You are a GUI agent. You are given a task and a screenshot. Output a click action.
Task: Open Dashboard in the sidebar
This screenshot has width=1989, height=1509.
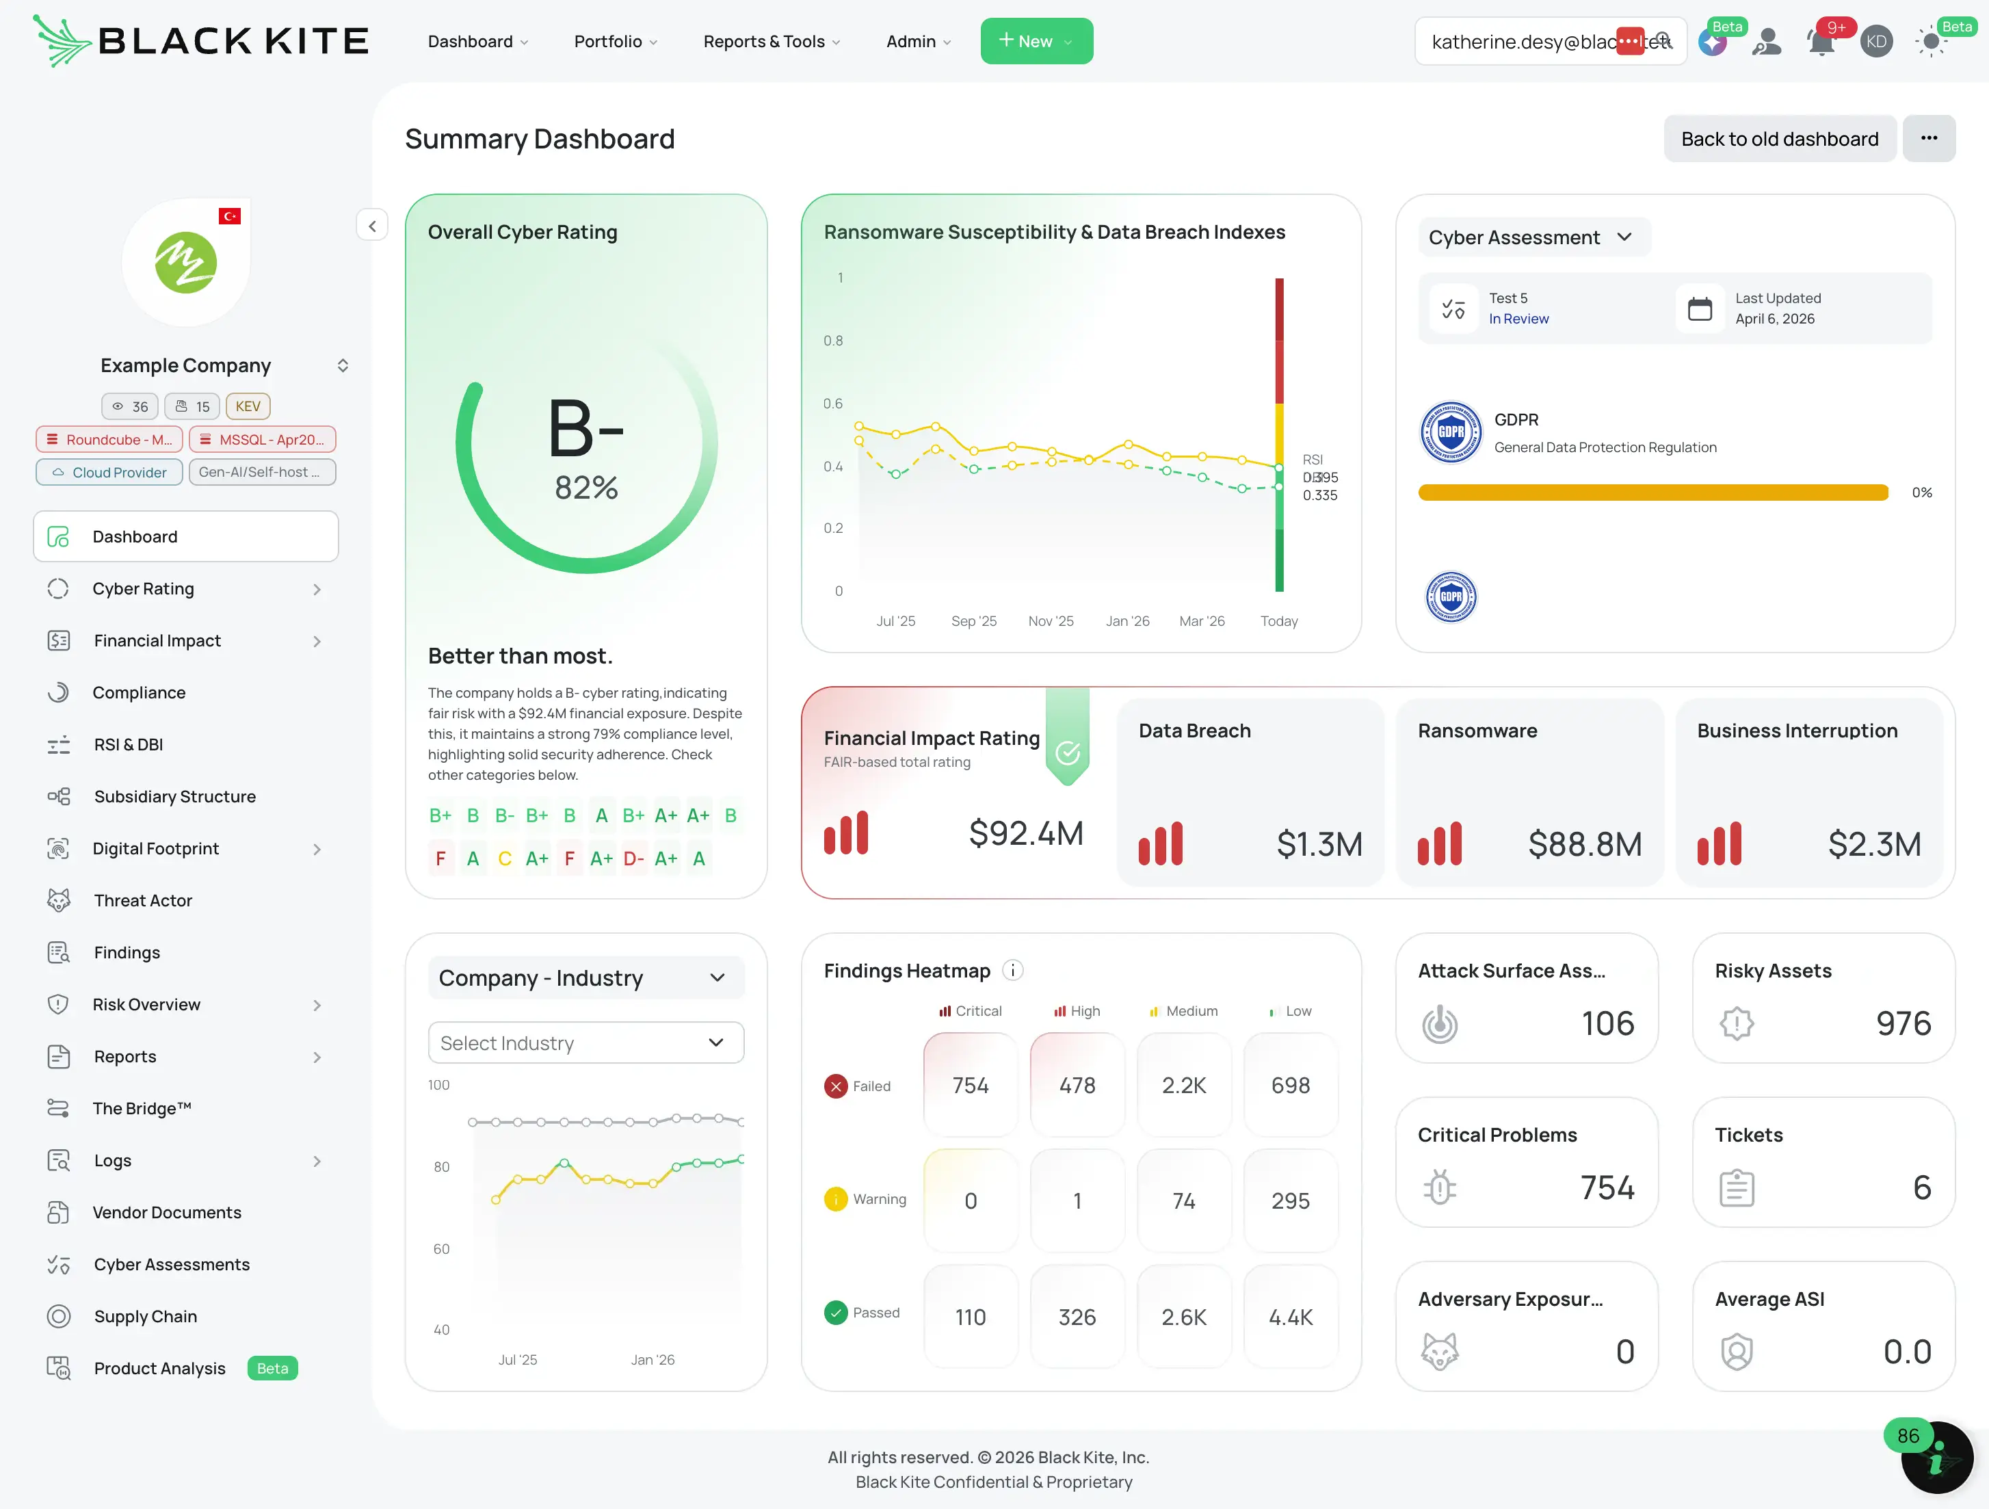coord(186,537)
